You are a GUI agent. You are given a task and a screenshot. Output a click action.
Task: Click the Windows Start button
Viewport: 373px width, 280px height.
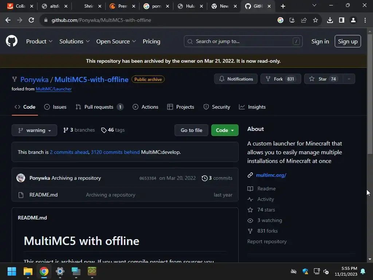tap(12, 271)
